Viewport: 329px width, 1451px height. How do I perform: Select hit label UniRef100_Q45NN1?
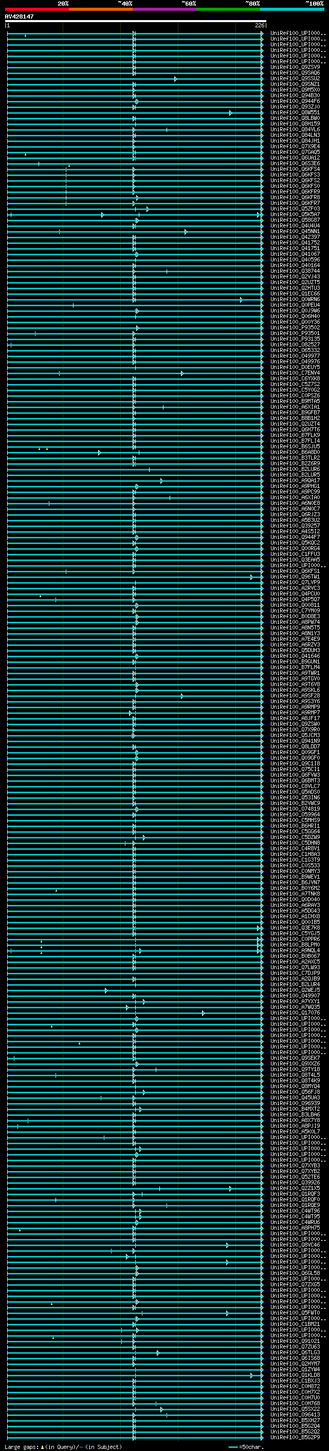tap(295, 232)
